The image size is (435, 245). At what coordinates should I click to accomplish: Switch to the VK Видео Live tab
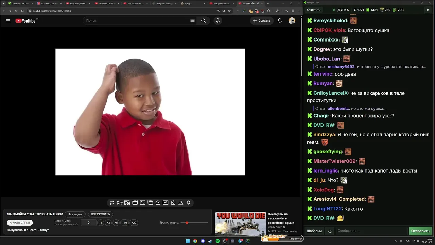tap(49, 3)
